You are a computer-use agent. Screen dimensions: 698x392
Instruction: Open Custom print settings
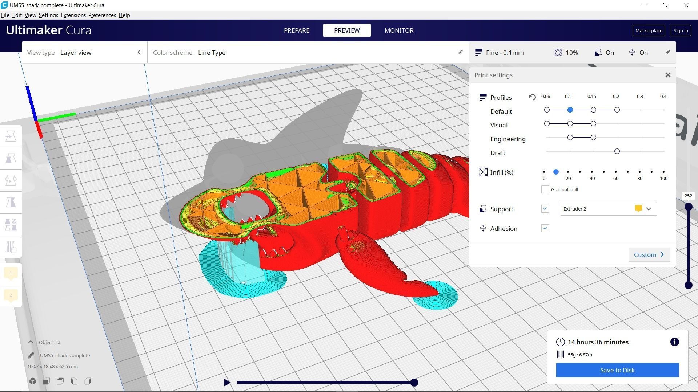click(649, 255)
